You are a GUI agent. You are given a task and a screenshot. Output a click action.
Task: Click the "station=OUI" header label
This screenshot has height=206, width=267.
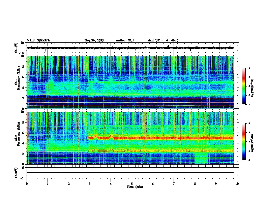tap(125, 40)
